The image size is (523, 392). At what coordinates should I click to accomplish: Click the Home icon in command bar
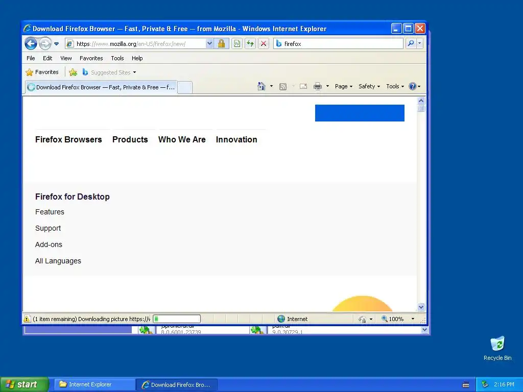[261, 86]
